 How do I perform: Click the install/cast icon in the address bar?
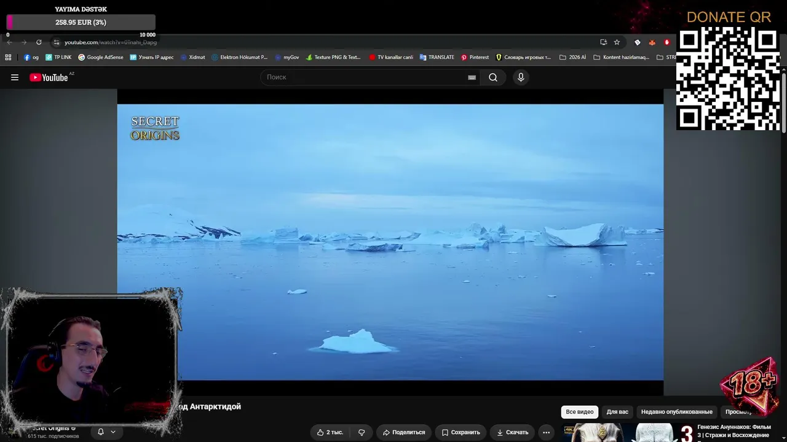603,42
